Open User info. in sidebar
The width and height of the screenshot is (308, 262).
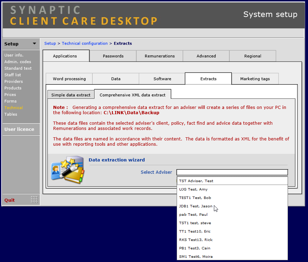pos(14,55)
